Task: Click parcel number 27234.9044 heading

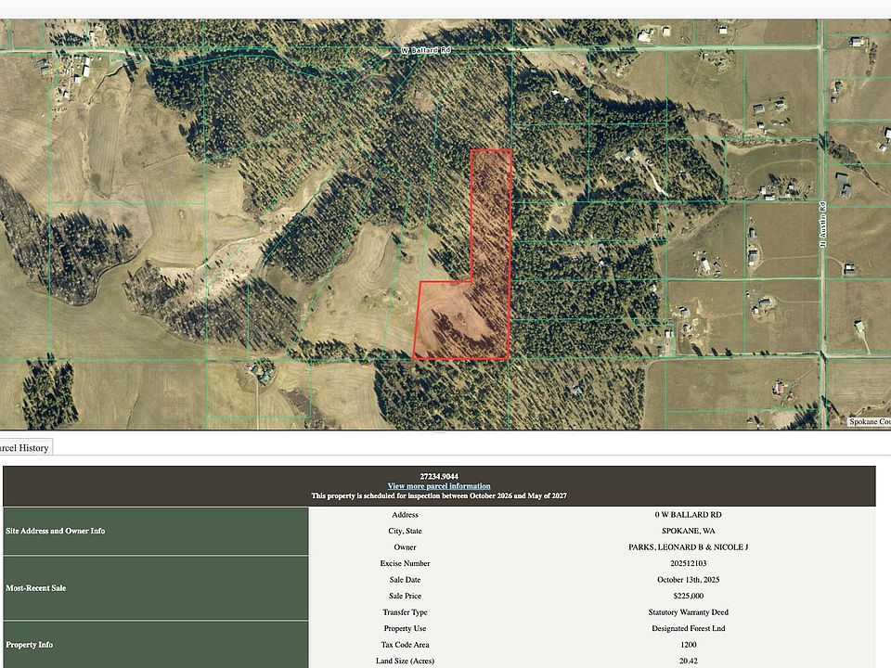Action: 439,477
